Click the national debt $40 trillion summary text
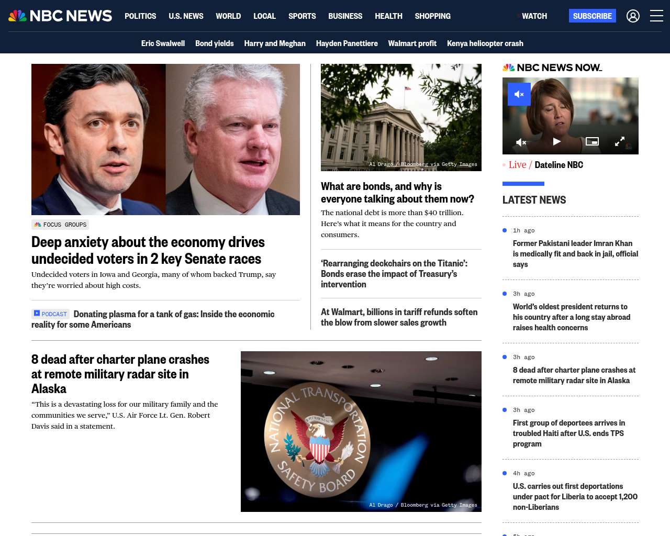Viewport: 670px width, 536px height. tap(392, 224)
